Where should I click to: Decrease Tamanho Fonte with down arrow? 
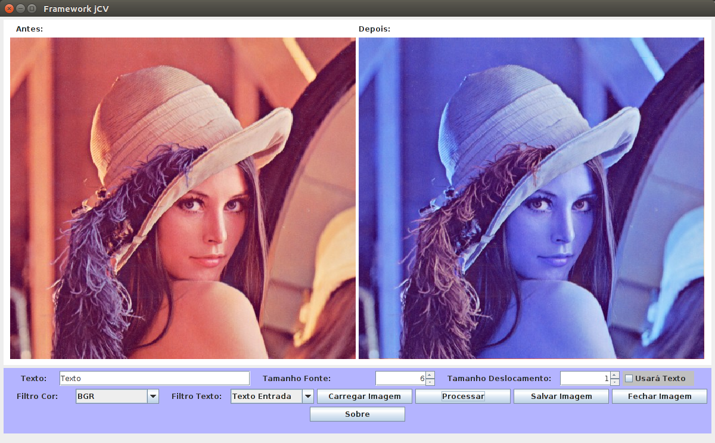[430, 382]
